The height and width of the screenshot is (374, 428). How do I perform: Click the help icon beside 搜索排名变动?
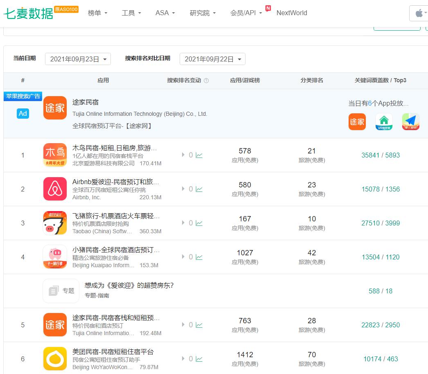[206, 81]
